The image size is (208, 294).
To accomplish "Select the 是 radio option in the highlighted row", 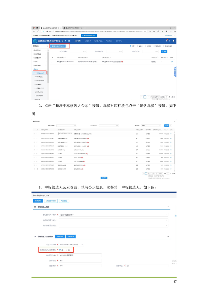I will 60,250.
